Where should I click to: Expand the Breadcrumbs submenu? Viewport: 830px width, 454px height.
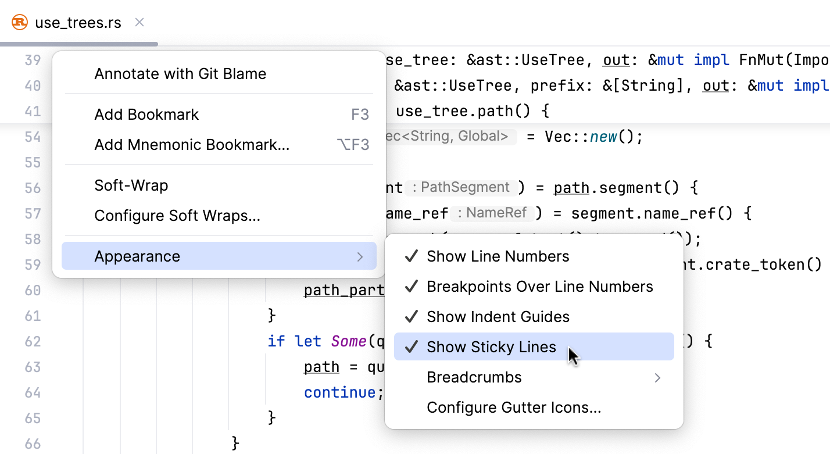point(474,377)
